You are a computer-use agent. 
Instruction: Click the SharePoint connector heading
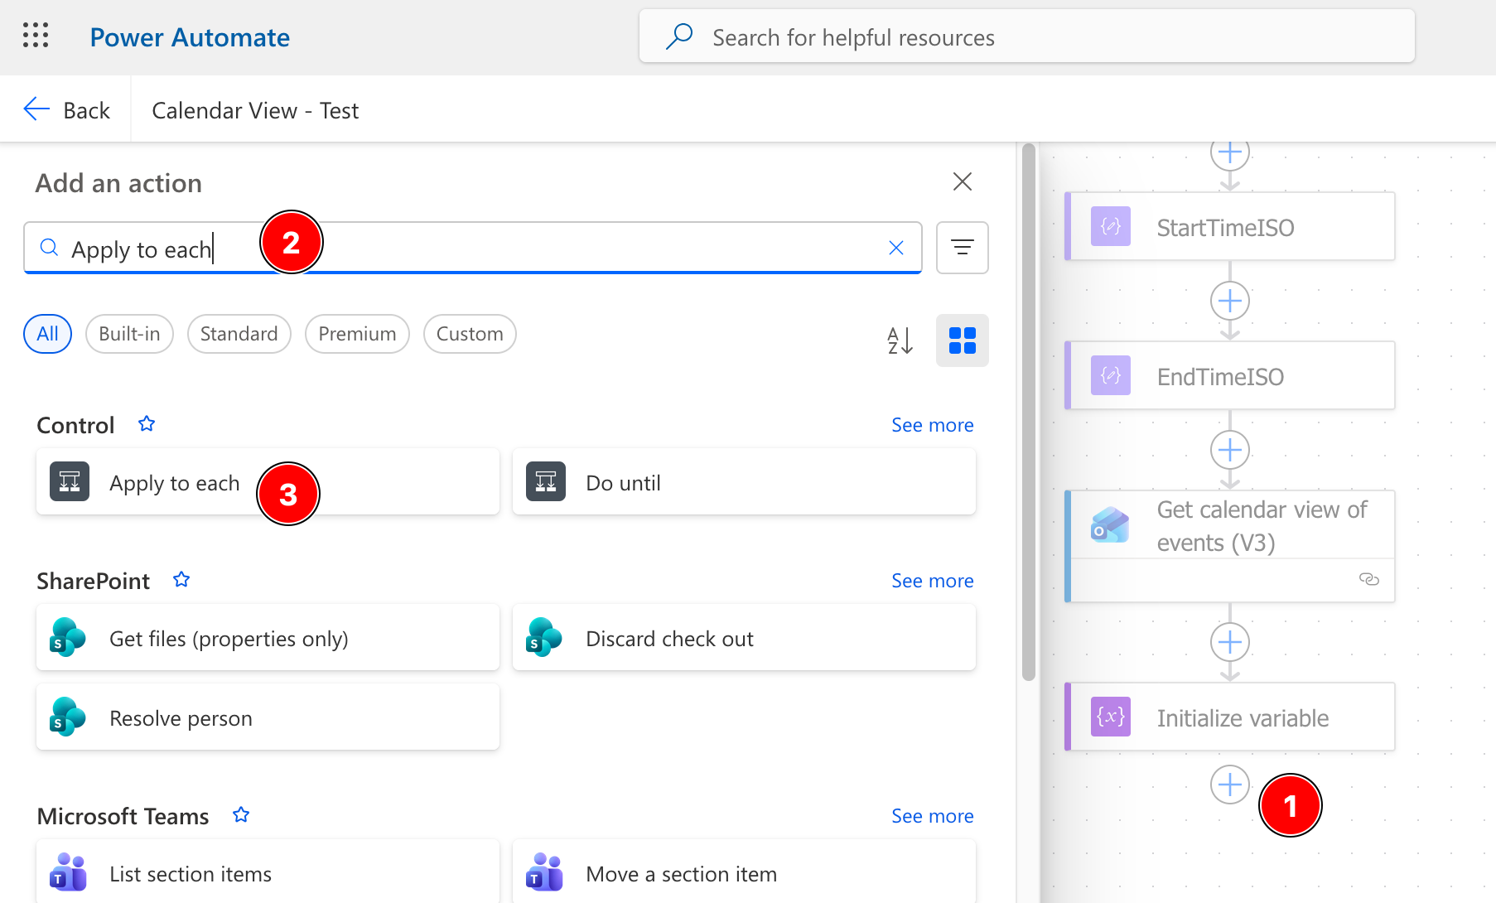tap(93, 581)
